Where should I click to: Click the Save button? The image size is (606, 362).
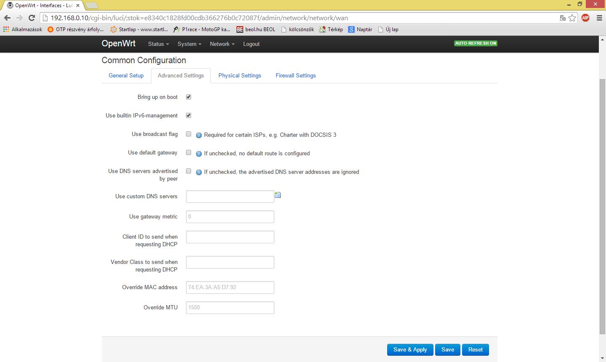[x=448, y=350]
